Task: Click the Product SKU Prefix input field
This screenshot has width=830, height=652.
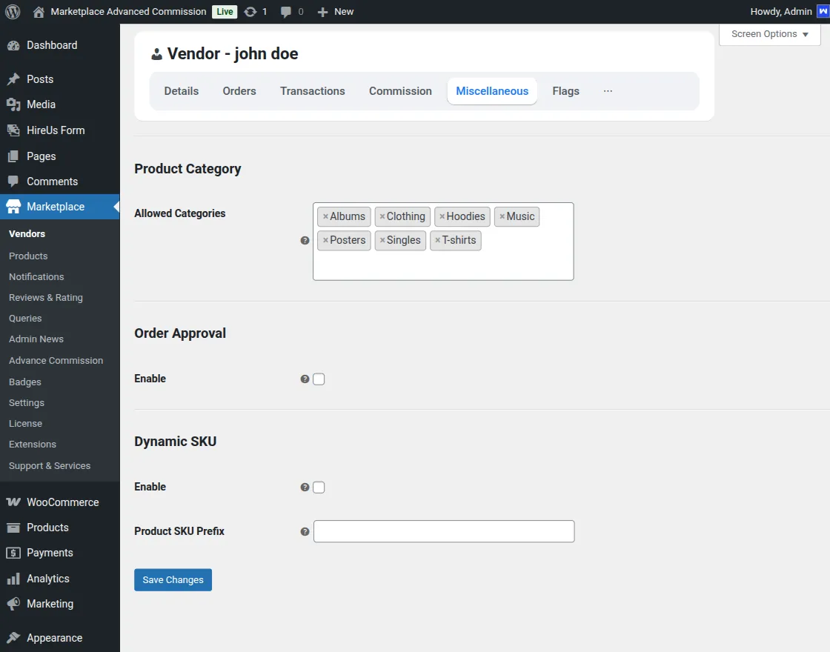Action: pos(443,531)
